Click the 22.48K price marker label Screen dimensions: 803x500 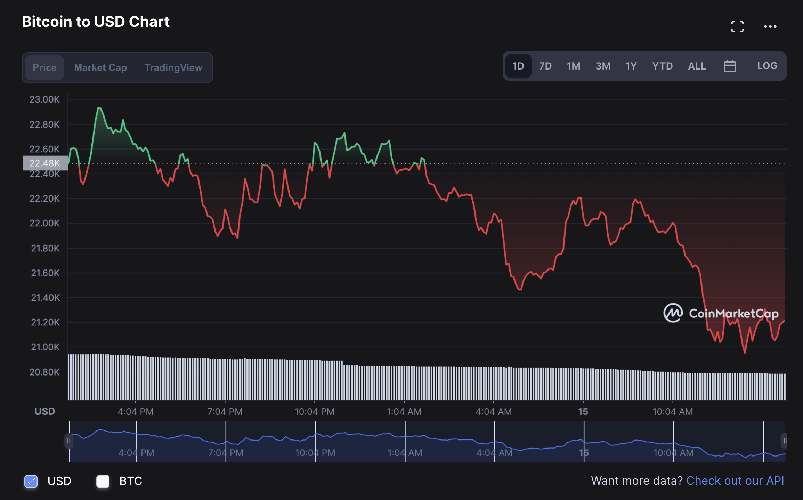(x=45, y=163)
